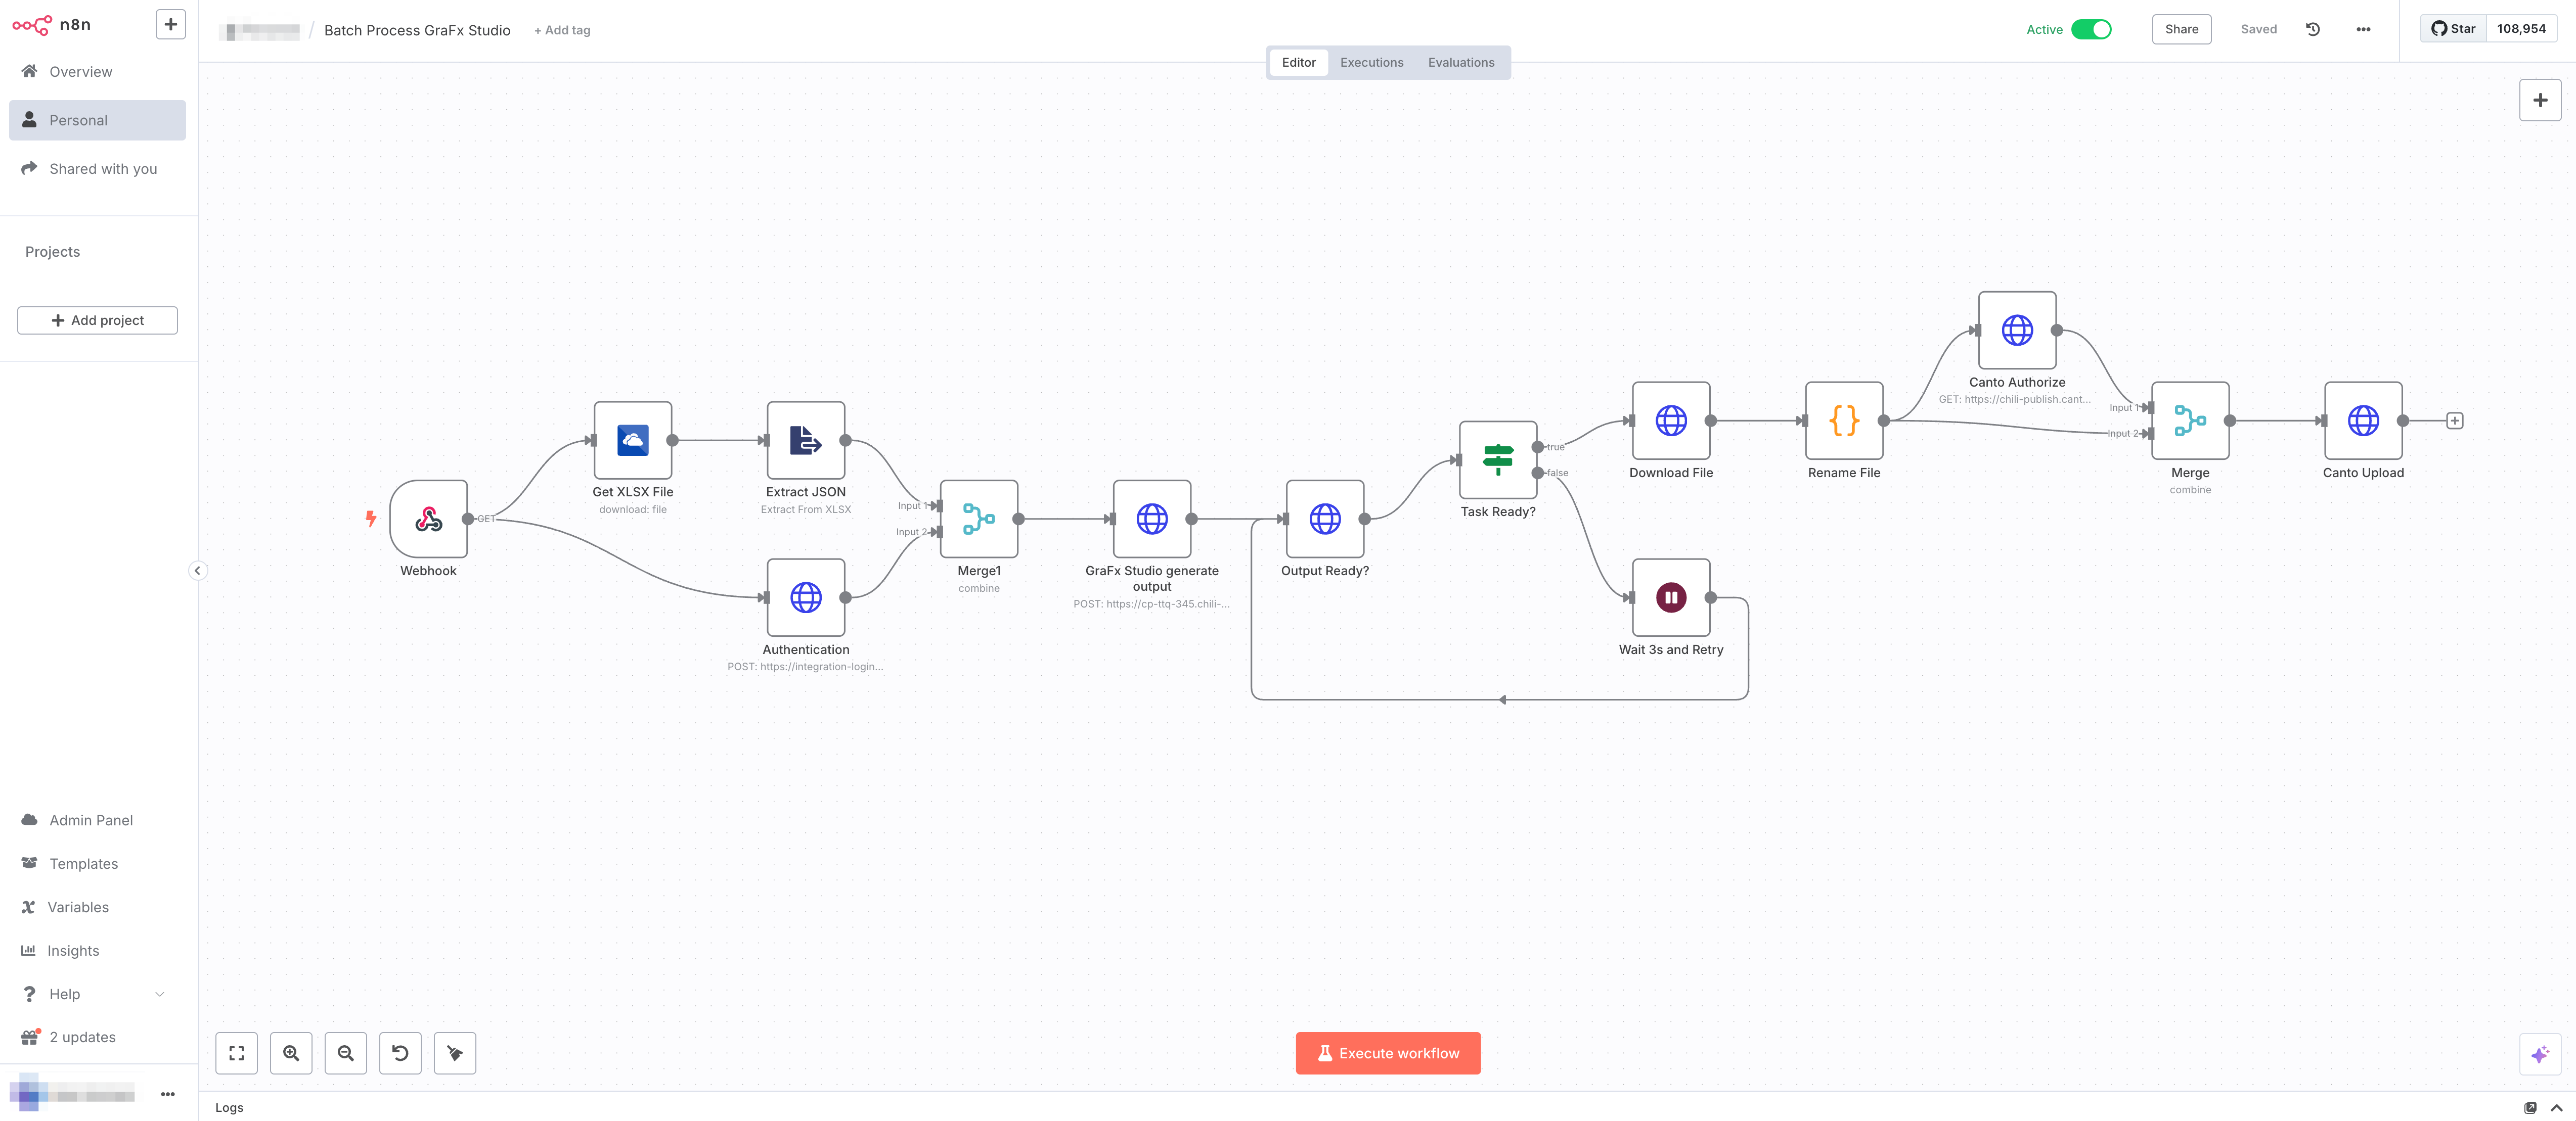This screenshot has width=2576, height=1121.
Task: Open the Get XLSX File node
Action: click(x=633, y=440)
